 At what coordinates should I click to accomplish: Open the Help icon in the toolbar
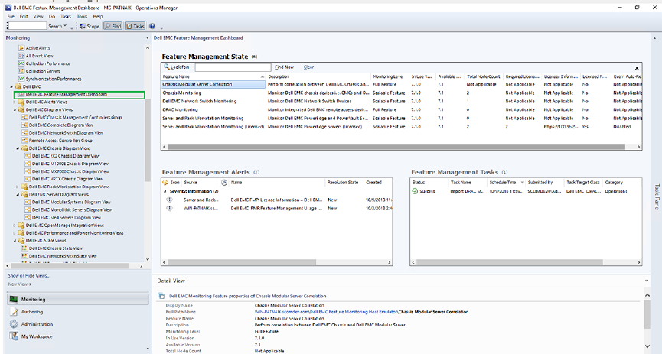[x=152, y=26]
